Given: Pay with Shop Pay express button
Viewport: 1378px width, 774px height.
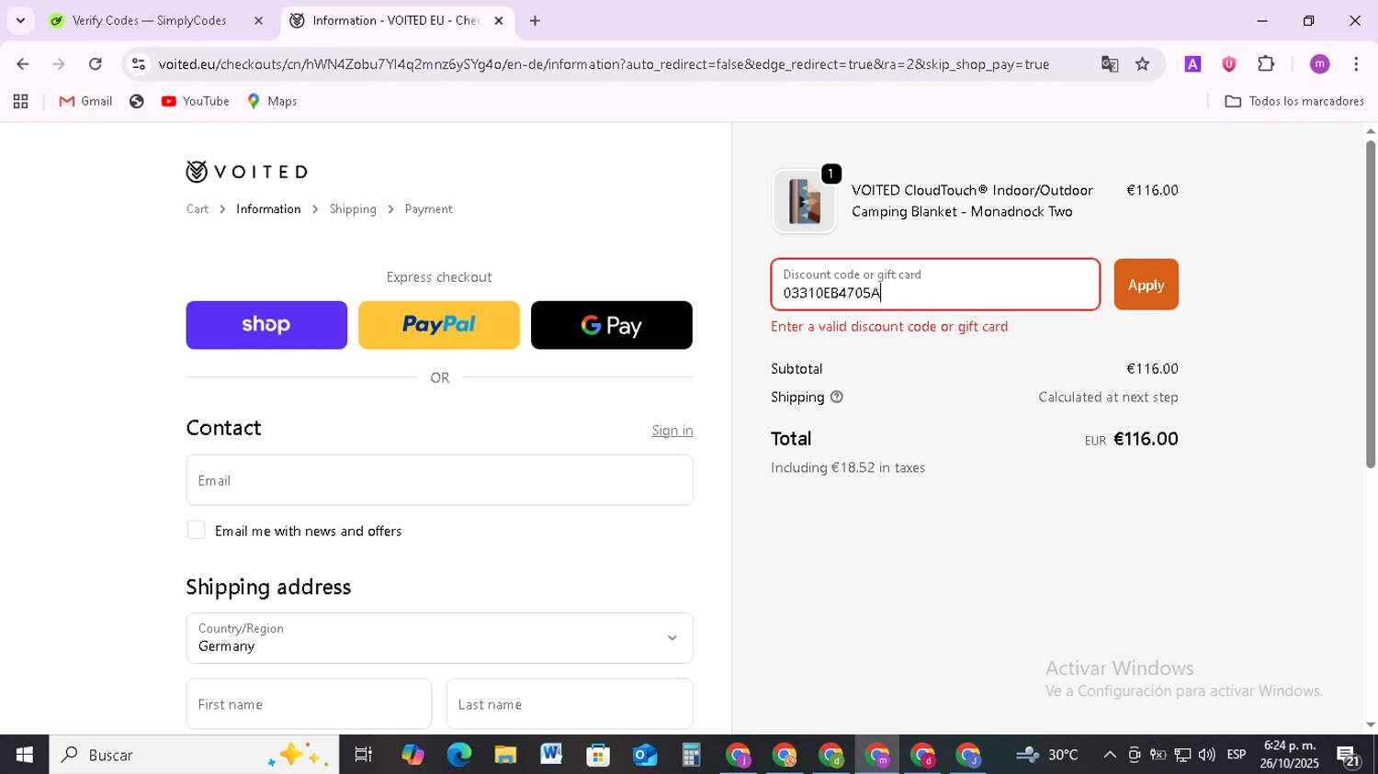Looking at the screenshot, I should [266, 325].
